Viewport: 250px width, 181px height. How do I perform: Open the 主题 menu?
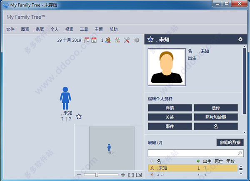tap(99, 29)
